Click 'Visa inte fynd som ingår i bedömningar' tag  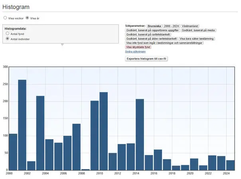(x=164, y=43)
